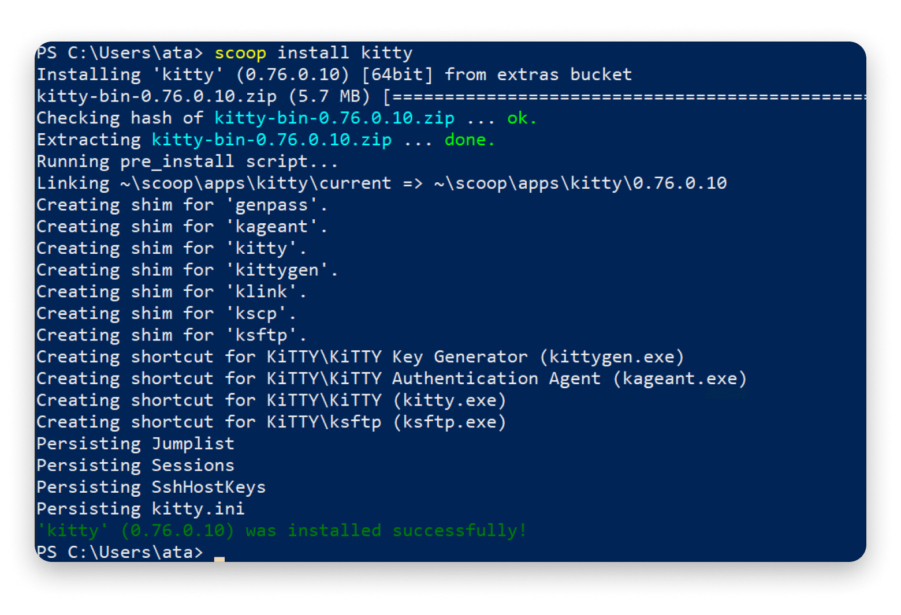
Task: Click the cyan zip filename in the Extracting line
Action: tap(271, 140)
